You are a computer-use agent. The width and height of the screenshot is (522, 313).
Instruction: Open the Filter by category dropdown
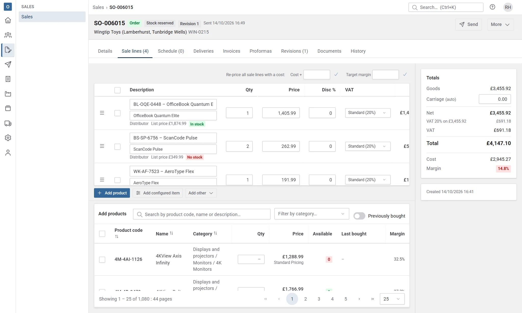pos(311,214)
